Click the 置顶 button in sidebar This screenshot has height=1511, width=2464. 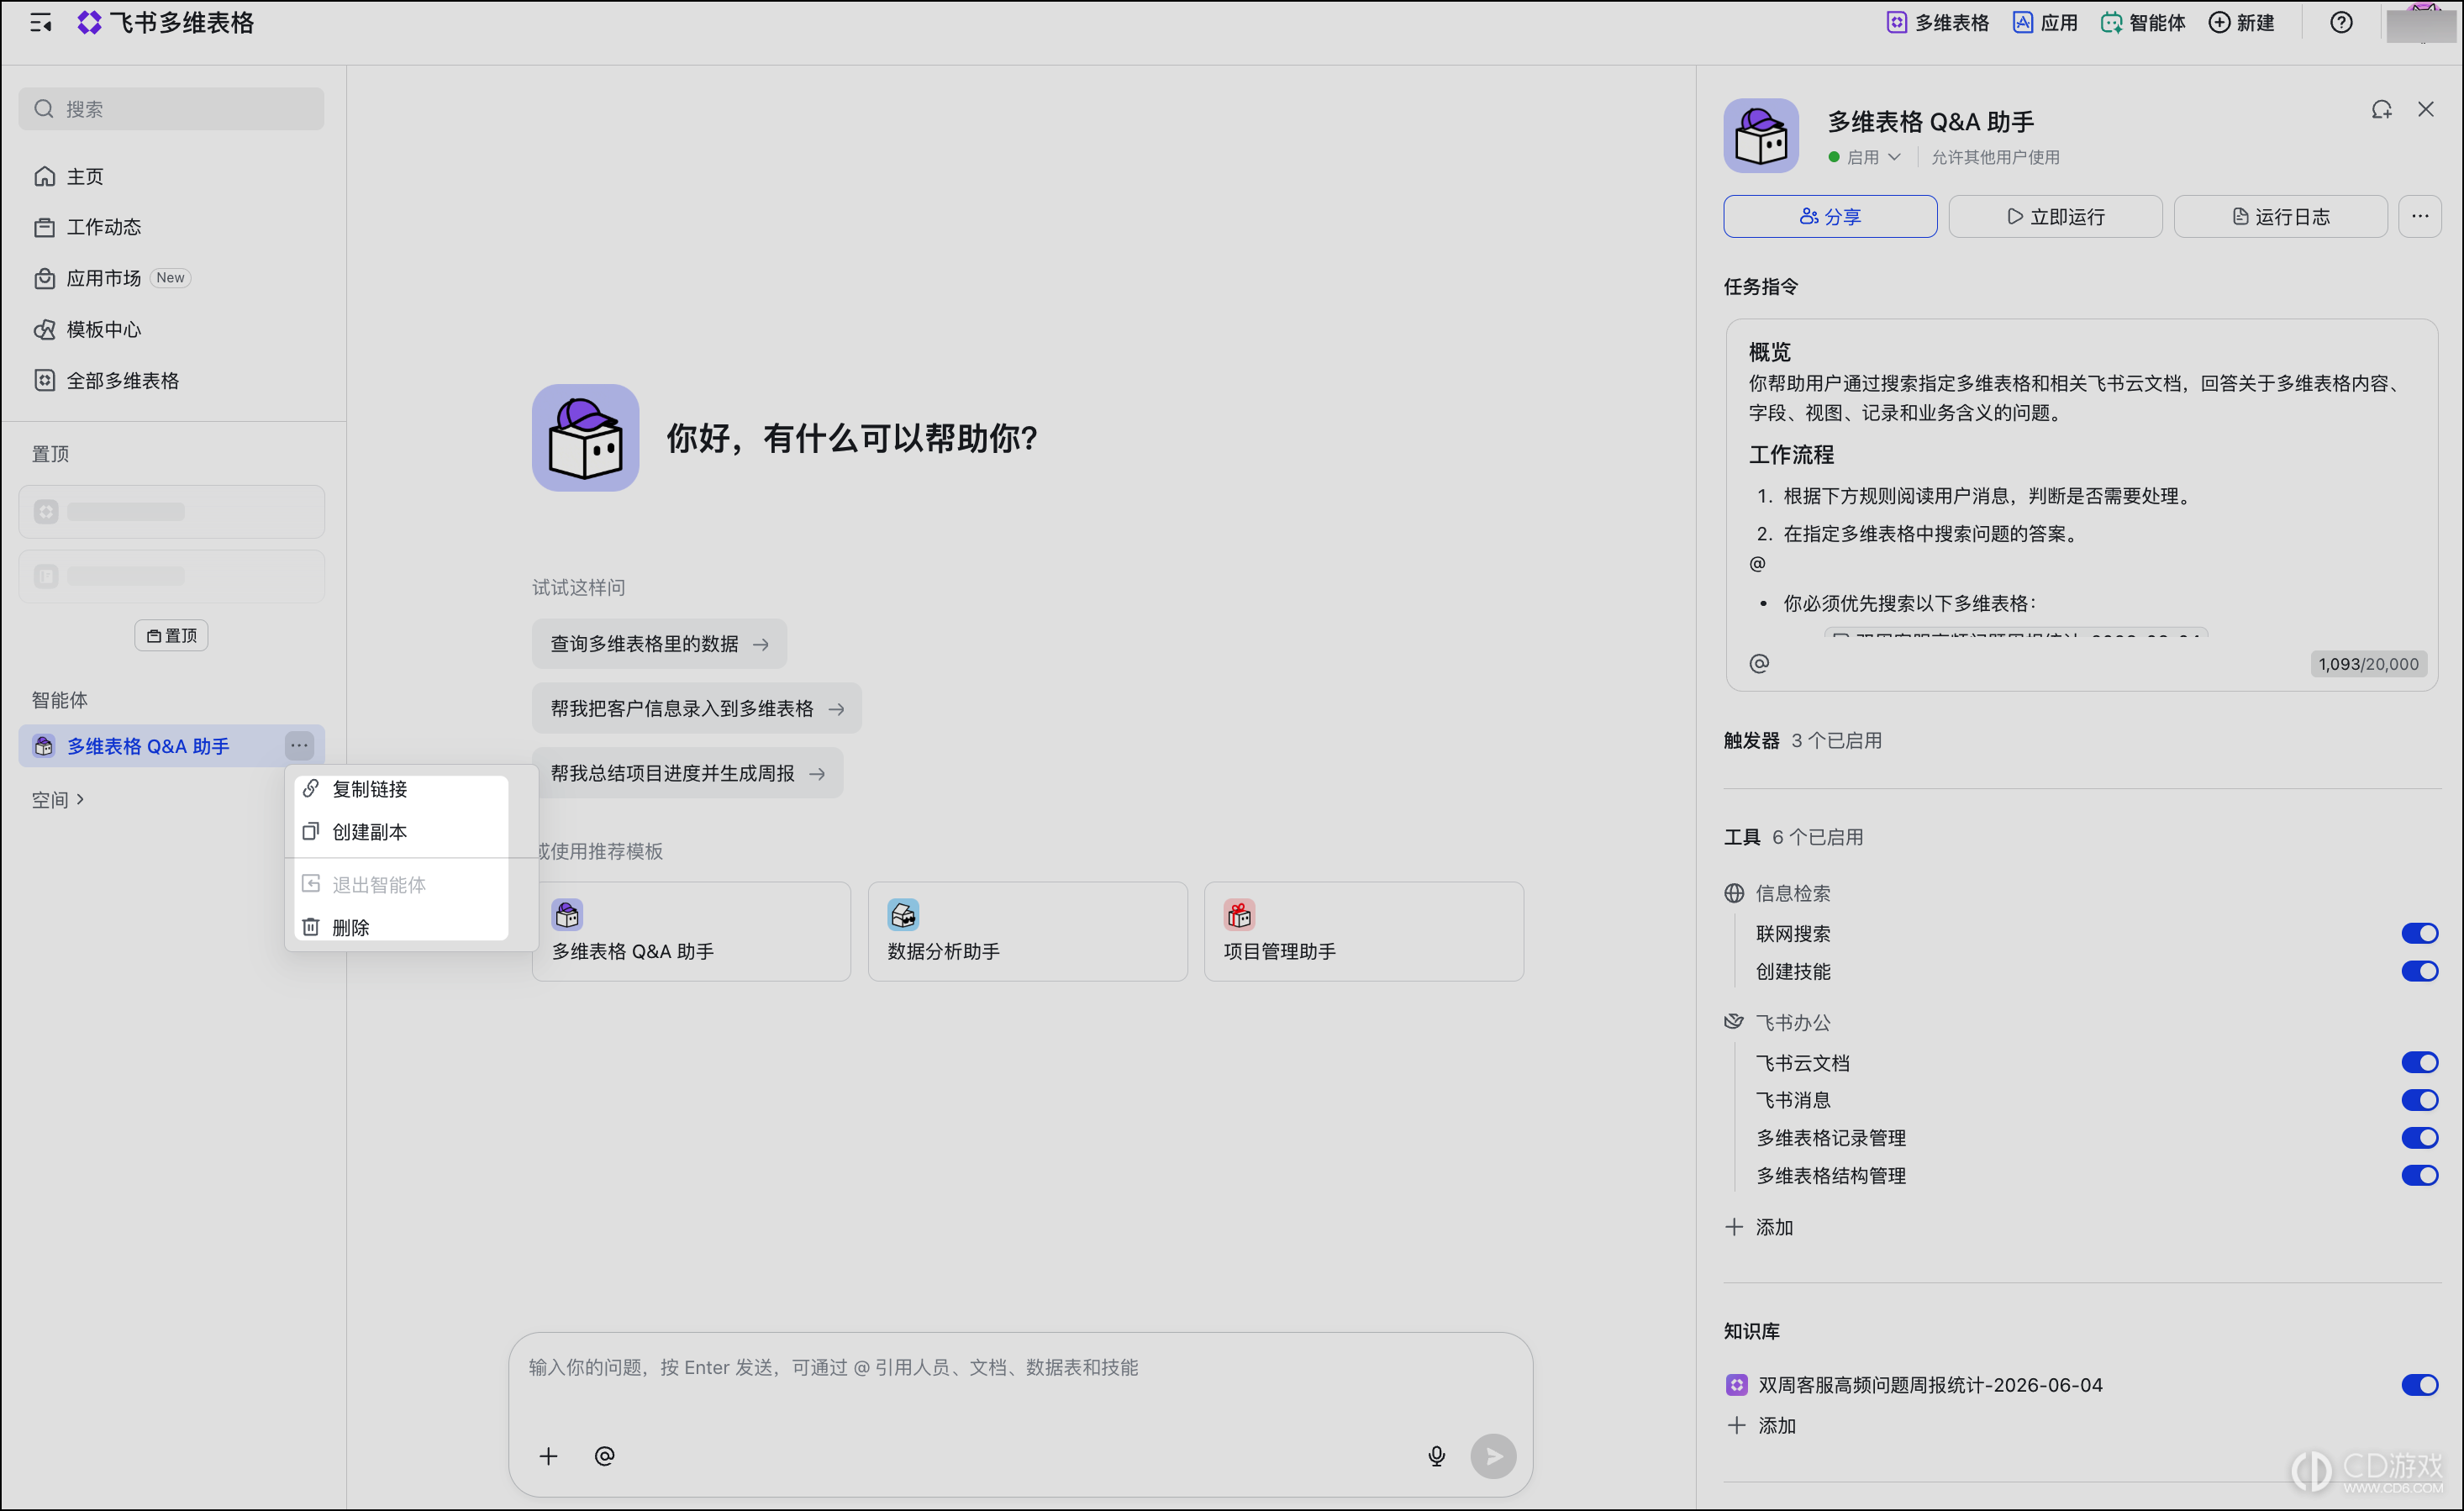[x=171, y=636]
